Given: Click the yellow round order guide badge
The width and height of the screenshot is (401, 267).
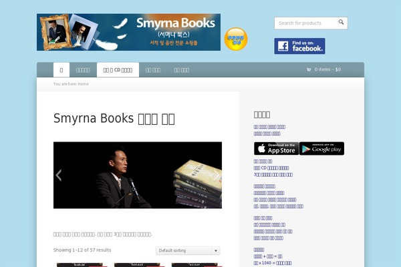Looking at the screenshot, I should pos(236,39).
